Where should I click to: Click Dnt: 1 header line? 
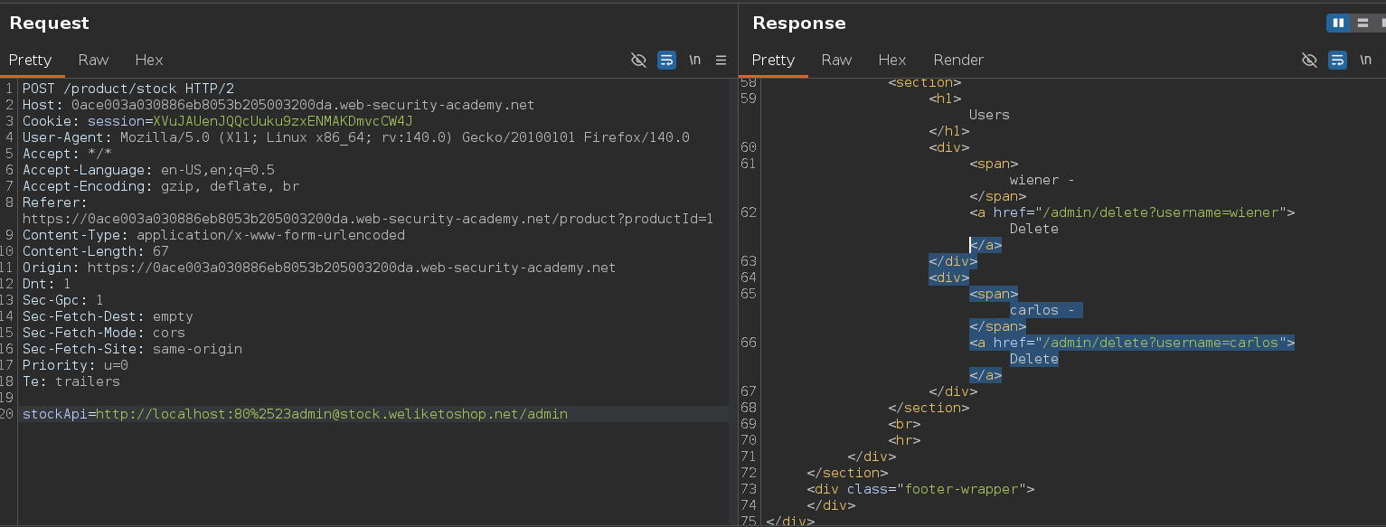pos(47,284)
